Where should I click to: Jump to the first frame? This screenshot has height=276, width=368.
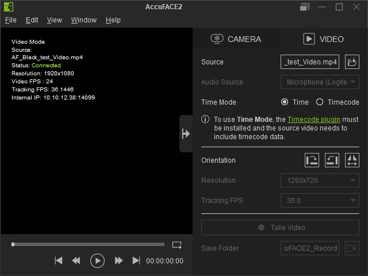click(59, 260)
